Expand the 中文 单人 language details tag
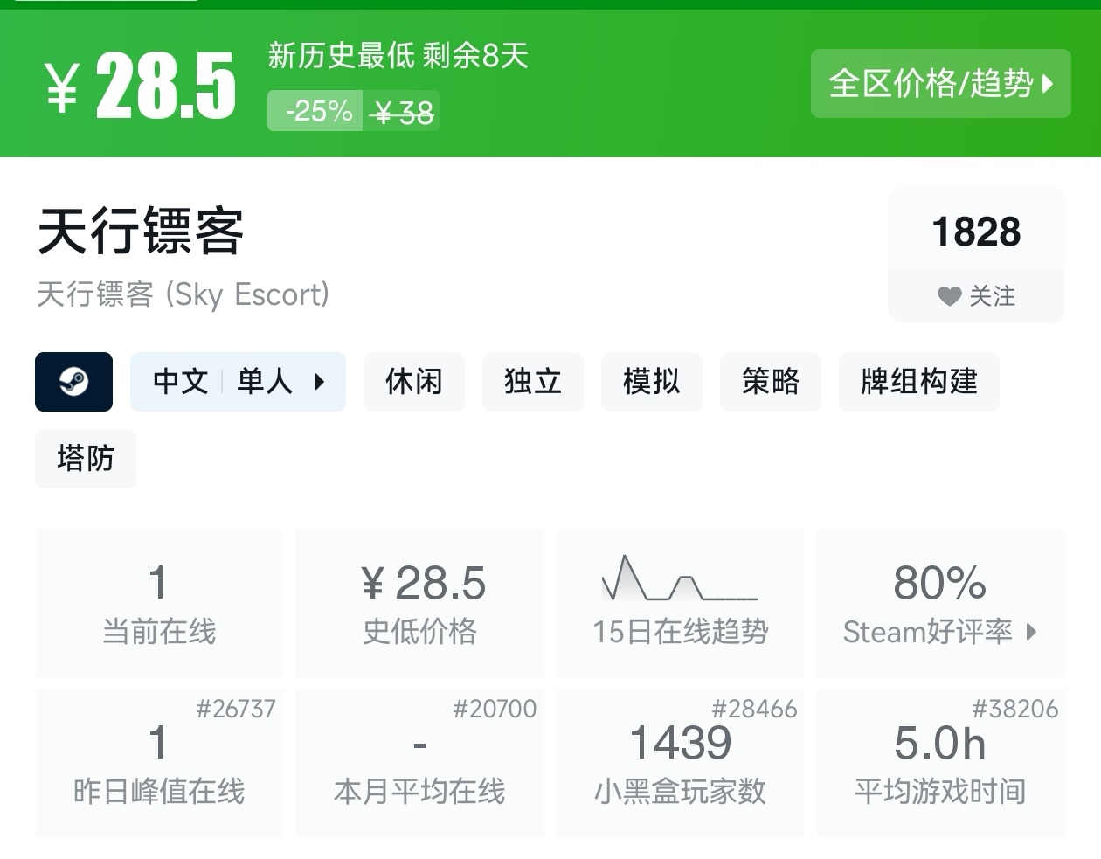This screenshot has width=1101, height=859. (x=238, y=382)
